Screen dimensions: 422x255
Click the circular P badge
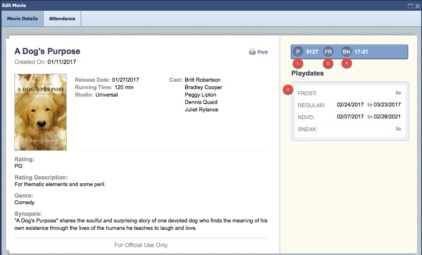coord(298,52)
